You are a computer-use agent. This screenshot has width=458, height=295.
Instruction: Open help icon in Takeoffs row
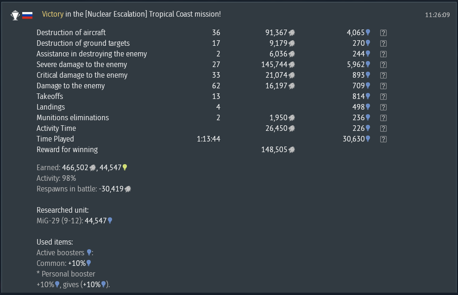[383, 97]
